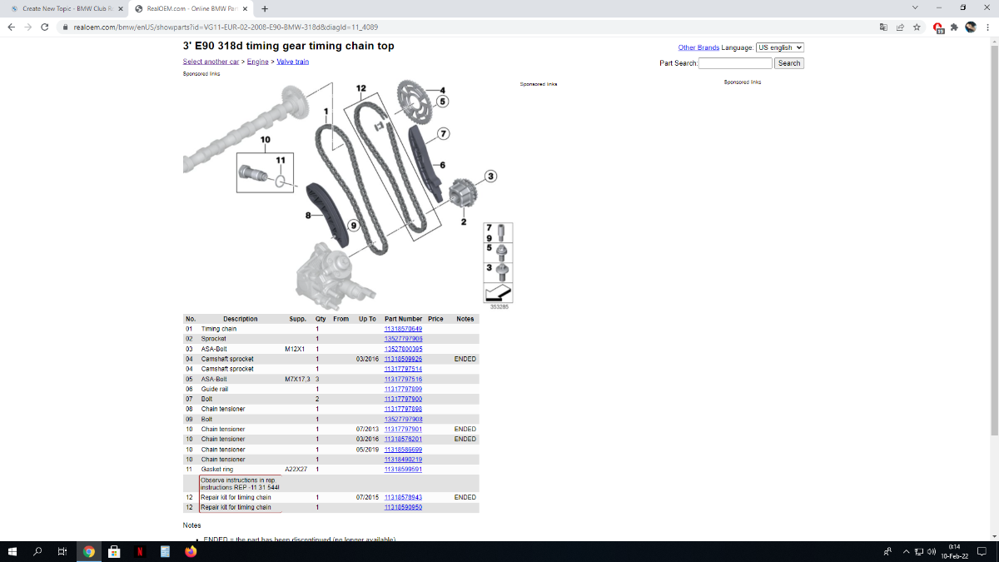This screenshot has height=562, width=999.
Task: Open ASA-Bolt M12X1 part number 13527806385
Action: tap(403, 349)
